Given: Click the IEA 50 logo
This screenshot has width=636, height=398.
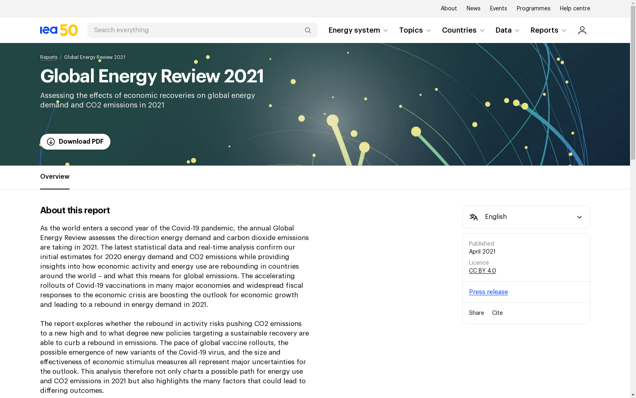Looking at the screenshot, I should (x=59, y=30).
